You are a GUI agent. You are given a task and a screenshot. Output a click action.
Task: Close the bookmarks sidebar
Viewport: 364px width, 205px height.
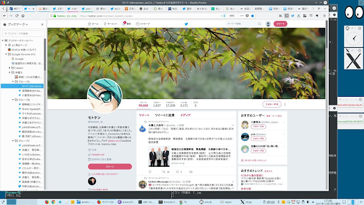pos(42,24)
